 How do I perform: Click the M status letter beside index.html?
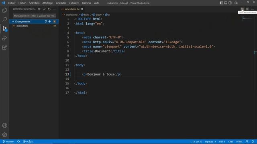[55, 26]
